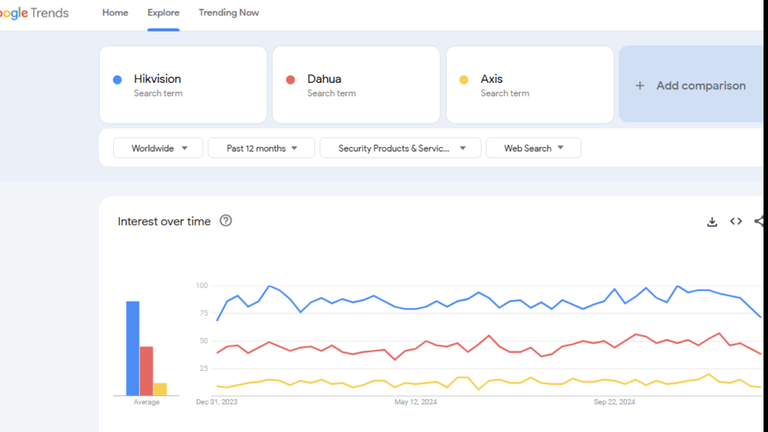The width and height of the screenshot is (768, 432).
Task: Open the Worldwide region dropdown
Action: pos(158,148)
